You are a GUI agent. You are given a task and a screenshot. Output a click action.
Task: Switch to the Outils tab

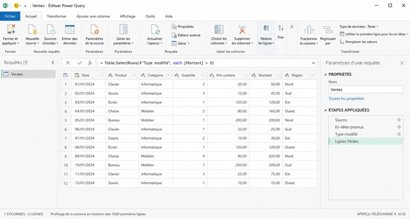pos(150,16)
